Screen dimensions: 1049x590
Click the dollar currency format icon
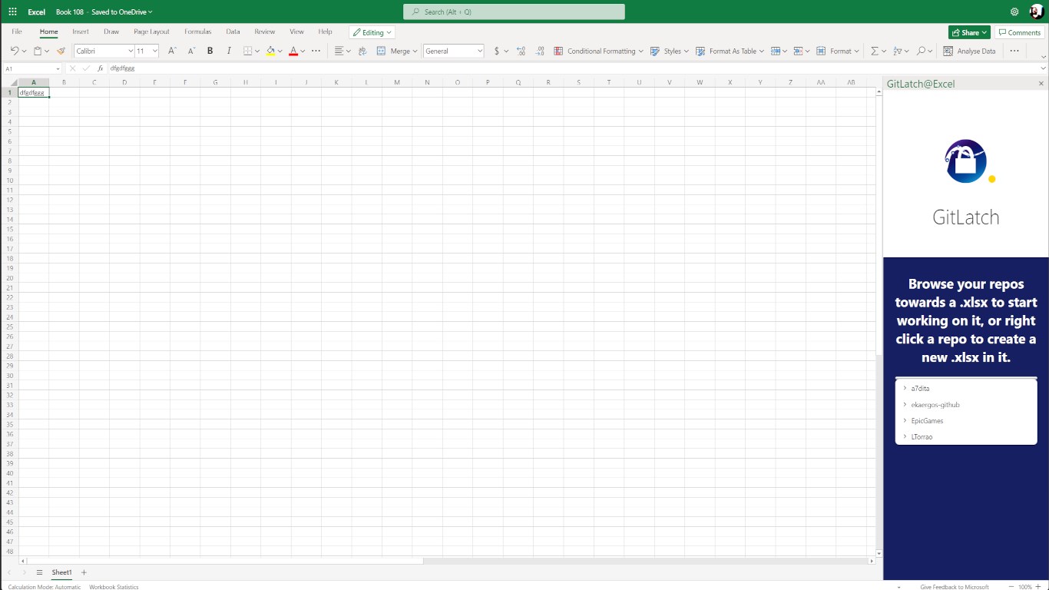tap(497, 51)
